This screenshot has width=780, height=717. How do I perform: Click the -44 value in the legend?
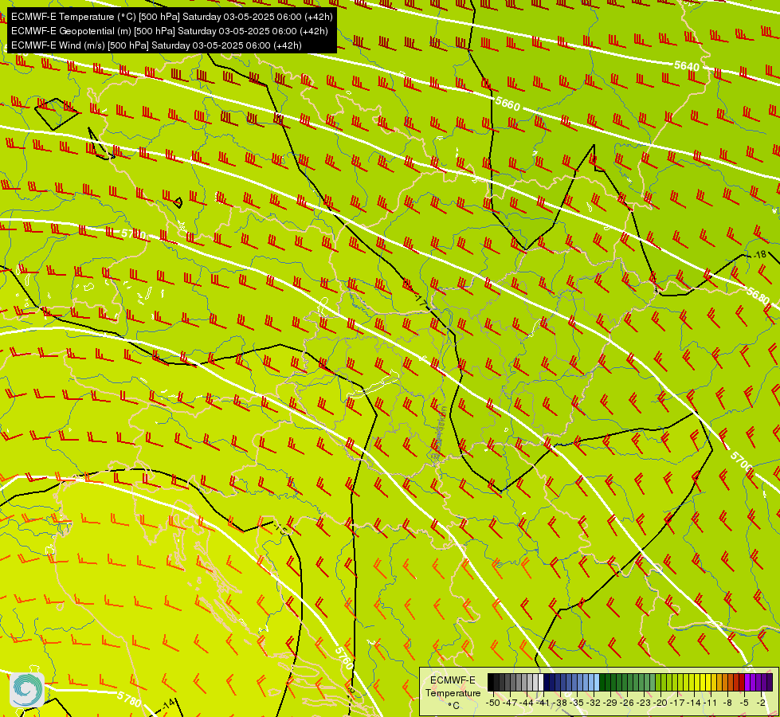527,703
